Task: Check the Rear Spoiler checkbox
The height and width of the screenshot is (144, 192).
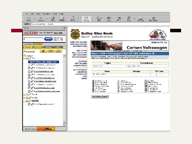Action: tap(146, 88)
